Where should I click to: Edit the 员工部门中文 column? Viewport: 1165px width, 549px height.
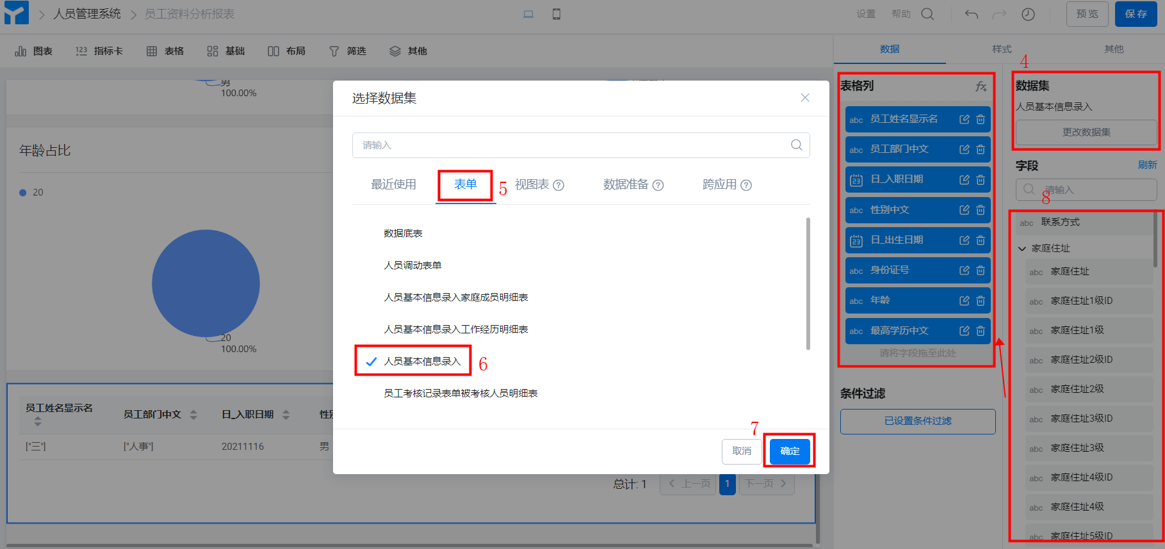pos(964,149)
